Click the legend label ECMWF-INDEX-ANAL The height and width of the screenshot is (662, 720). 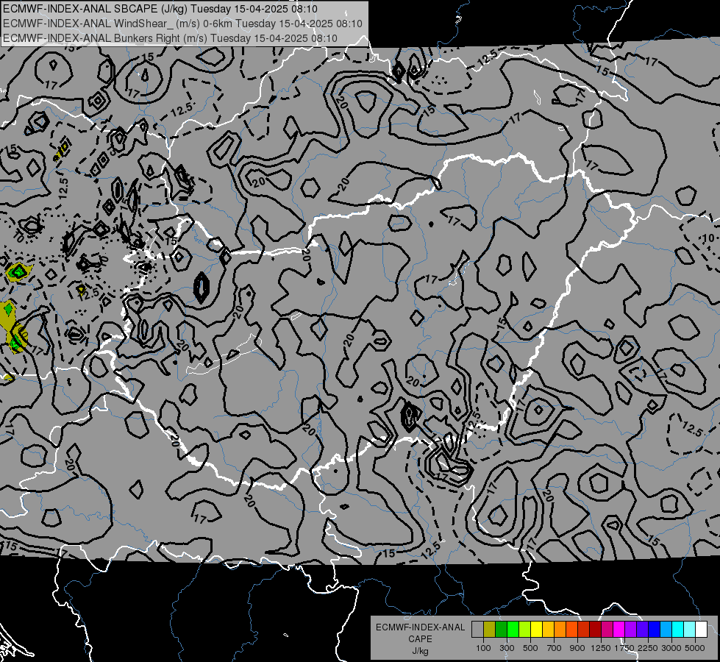click(x=420, y=627)
